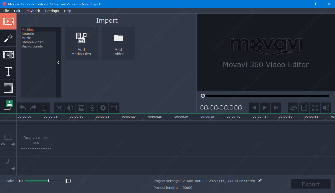The height and width of the screenshot is (193, 335).
Task: Click the timeline Scale slider handle
Action: click(x=49, y=181)
